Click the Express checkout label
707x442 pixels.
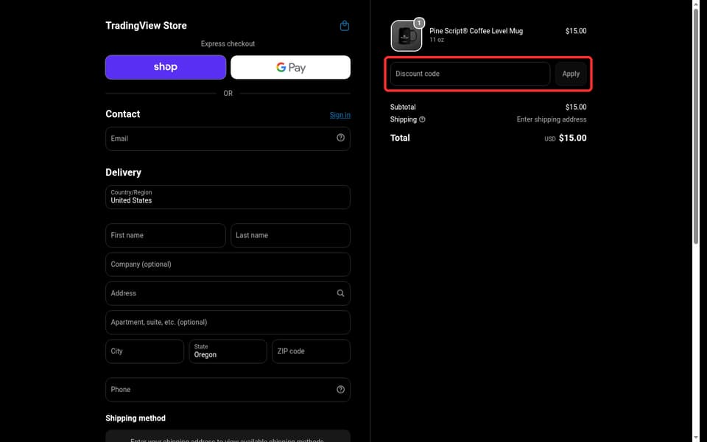(x=228, y=43)
